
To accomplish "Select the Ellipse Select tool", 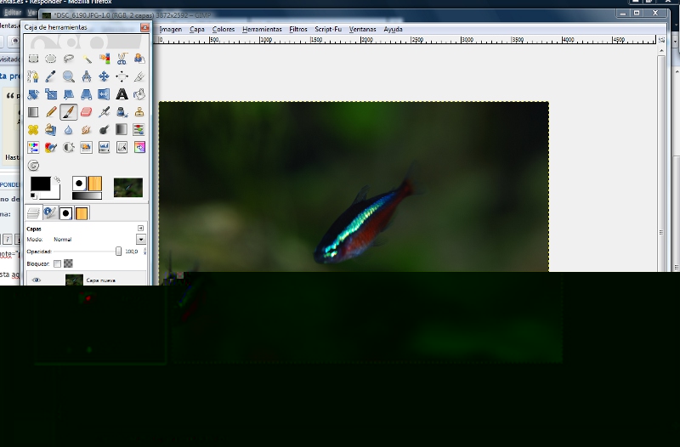I will pyautogui.click(x=51, y=59).
